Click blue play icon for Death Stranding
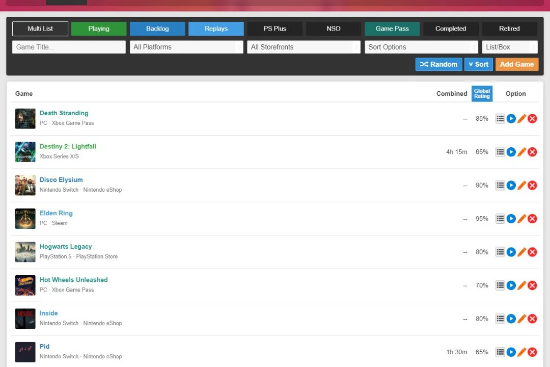 pyautogui.click(x=511, y=119)
